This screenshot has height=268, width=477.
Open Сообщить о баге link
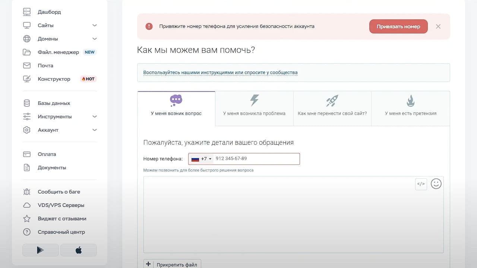[x=59, y=192]
